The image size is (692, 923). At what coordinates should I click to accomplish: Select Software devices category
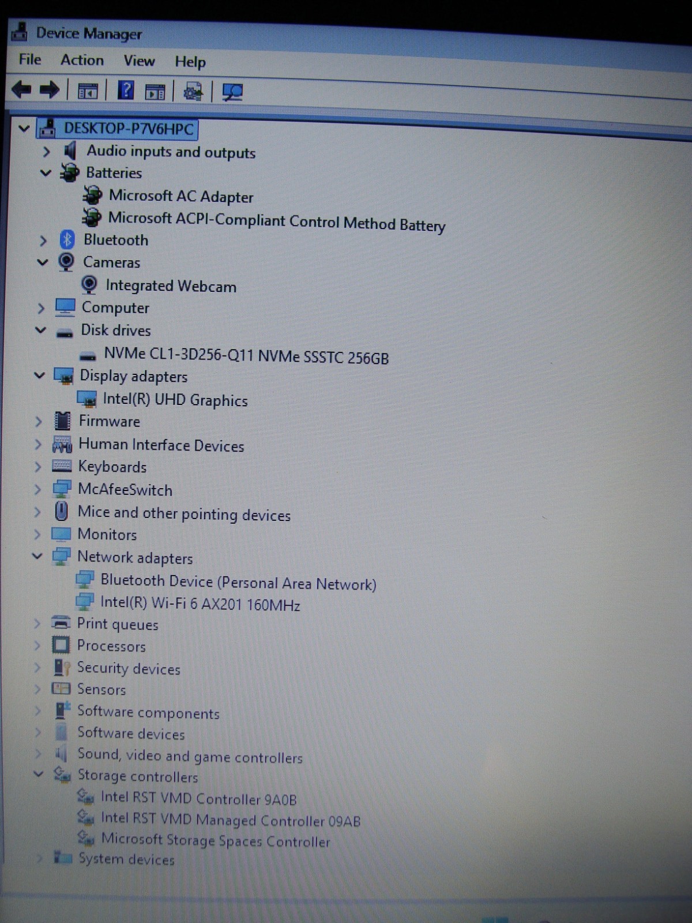(x=131, y=733)
